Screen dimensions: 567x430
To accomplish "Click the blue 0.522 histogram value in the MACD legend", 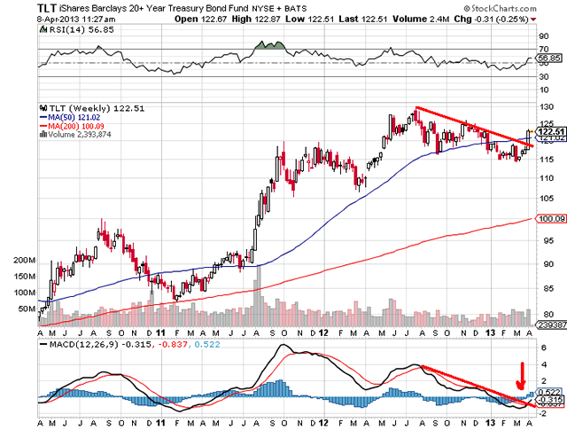I will click(x=207, y=344).
